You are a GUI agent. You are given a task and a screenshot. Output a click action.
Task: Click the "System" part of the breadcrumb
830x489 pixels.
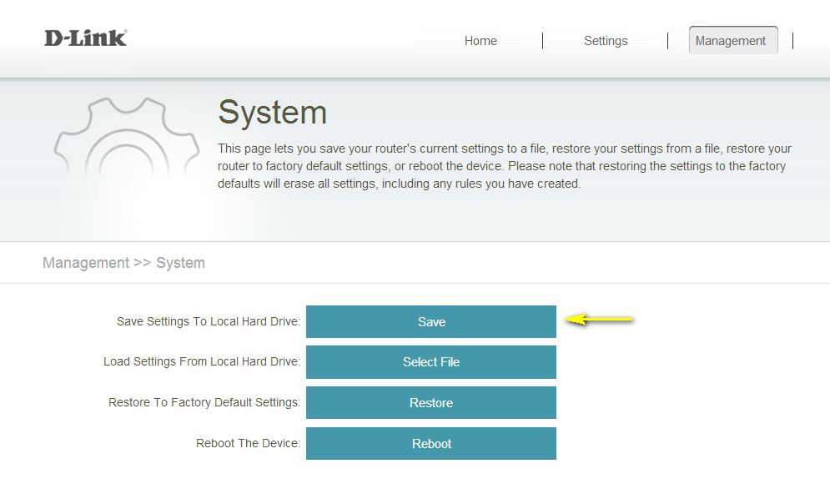point(180,263)
